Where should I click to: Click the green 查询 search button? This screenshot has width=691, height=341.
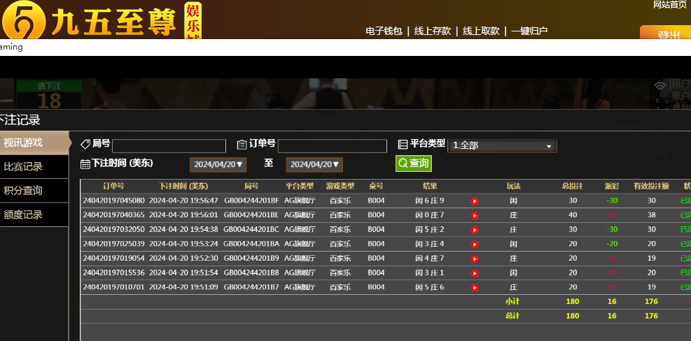click(x=413, y=163)
